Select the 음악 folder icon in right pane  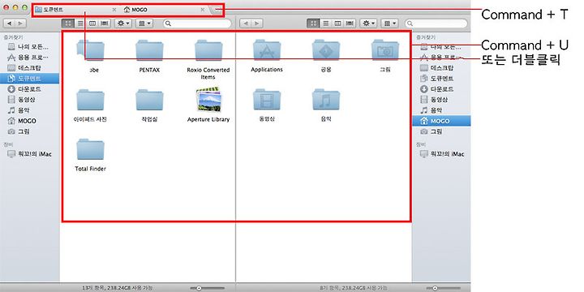(x=326, y=100)
